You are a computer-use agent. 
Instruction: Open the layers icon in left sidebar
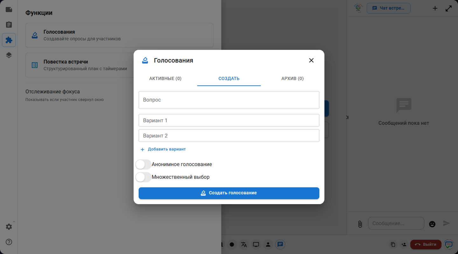(x=9, y=55)
